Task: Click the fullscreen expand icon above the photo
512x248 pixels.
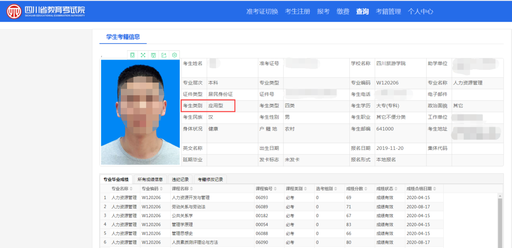Action: 143,55
